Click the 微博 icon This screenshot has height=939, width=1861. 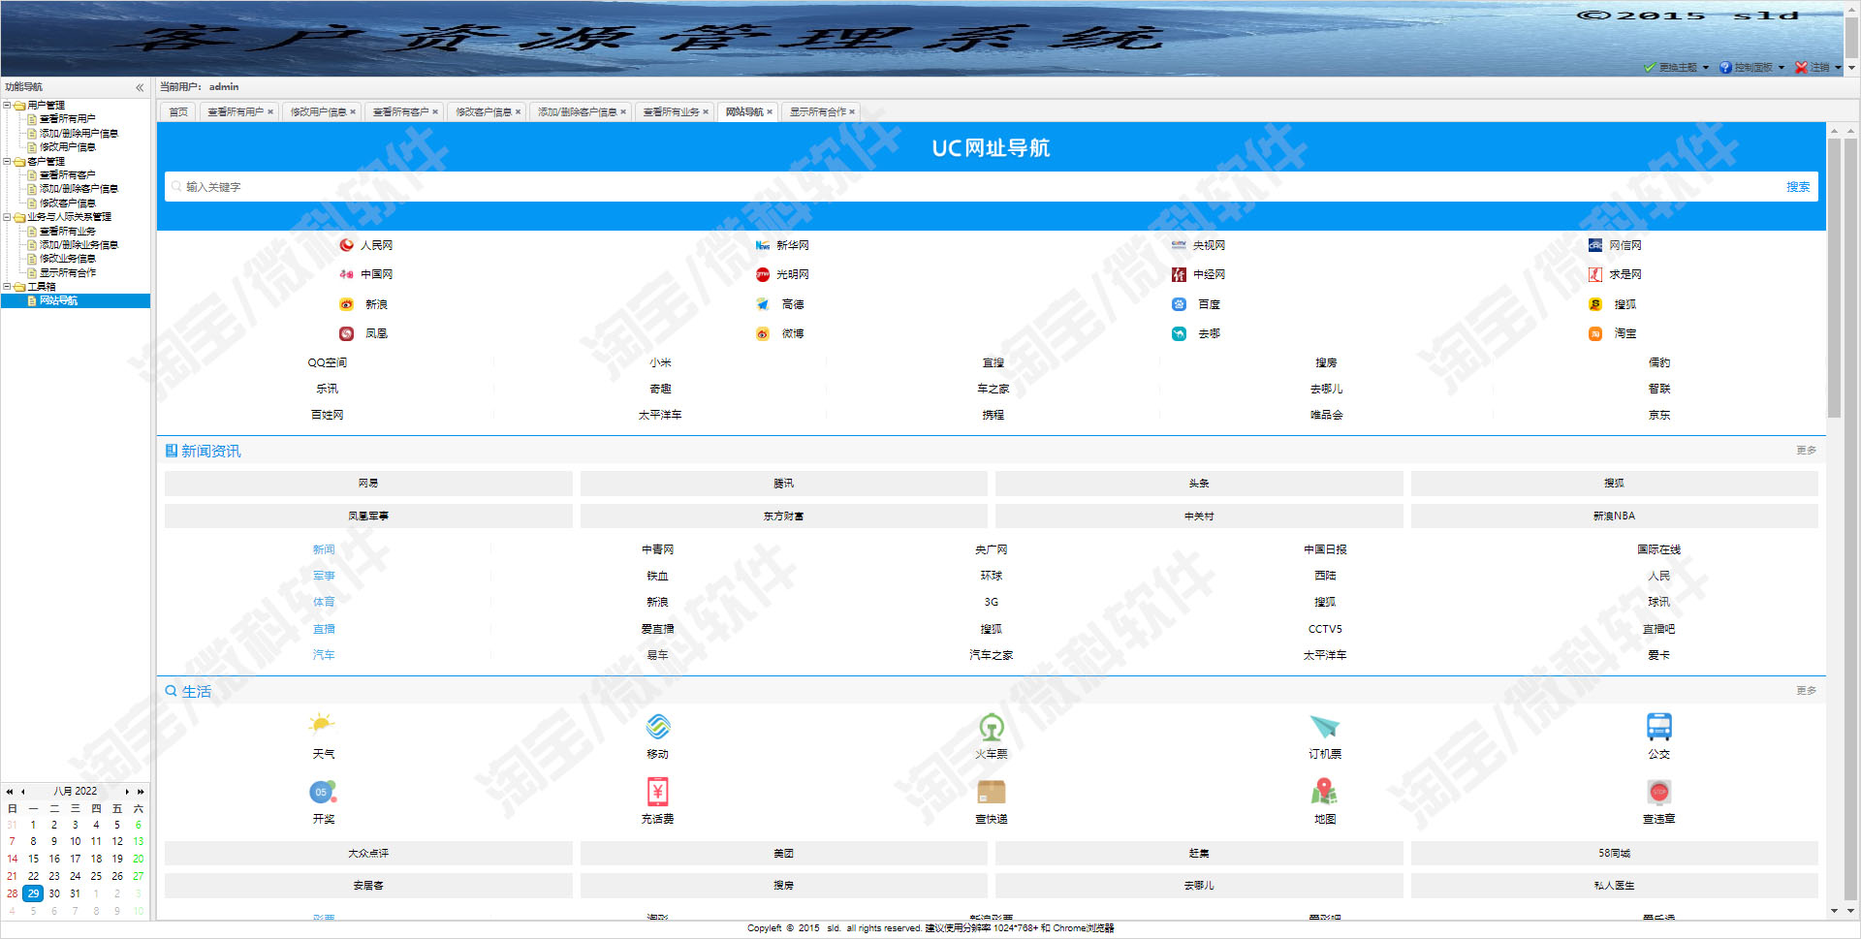click(x=763, y=333)
